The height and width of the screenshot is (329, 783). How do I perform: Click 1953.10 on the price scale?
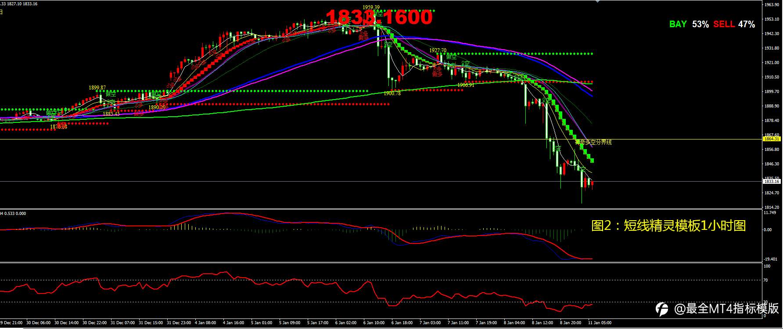(772, 19)
